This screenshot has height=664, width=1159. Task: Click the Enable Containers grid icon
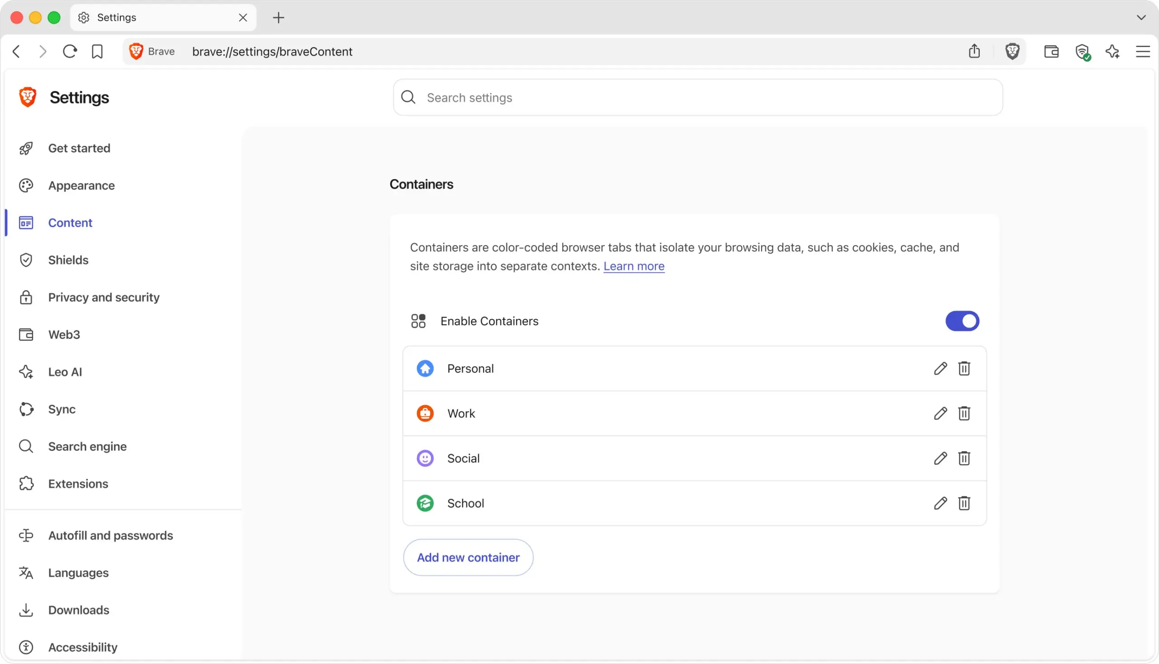click(x=418, y=321)
